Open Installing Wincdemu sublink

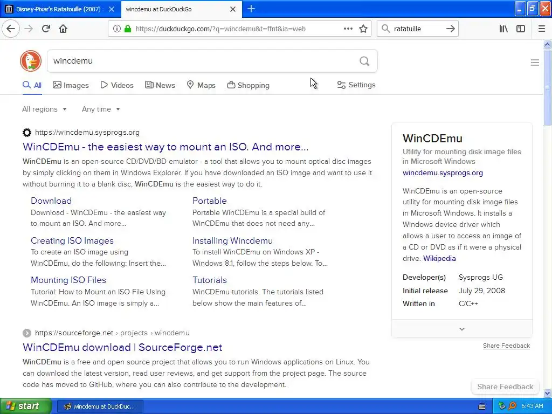pyautogui.click(x=232, y=241)
